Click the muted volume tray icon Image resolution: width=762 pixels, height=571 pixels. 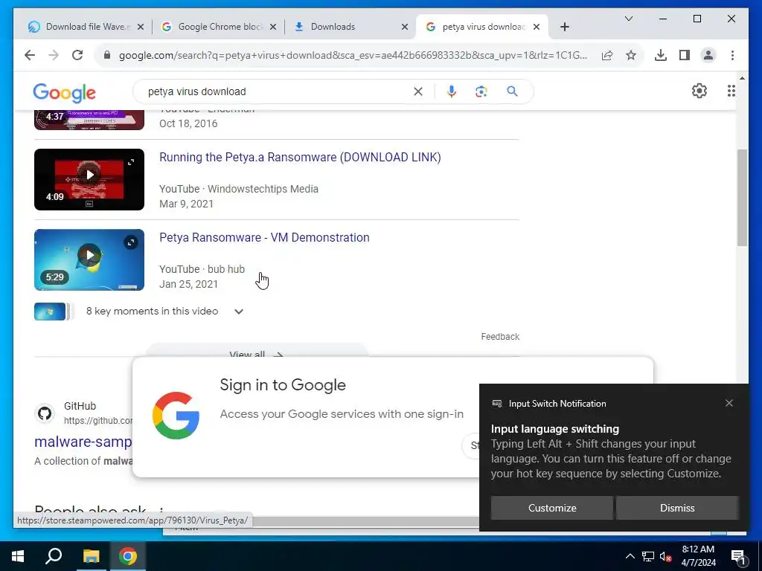pos(666,556)
